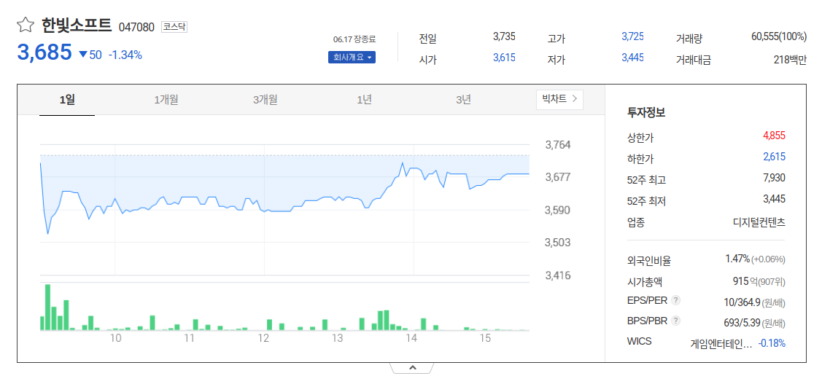Click the stock code 047080
The width and height of the screenshot is (822, 376).
tap(136, 27)
